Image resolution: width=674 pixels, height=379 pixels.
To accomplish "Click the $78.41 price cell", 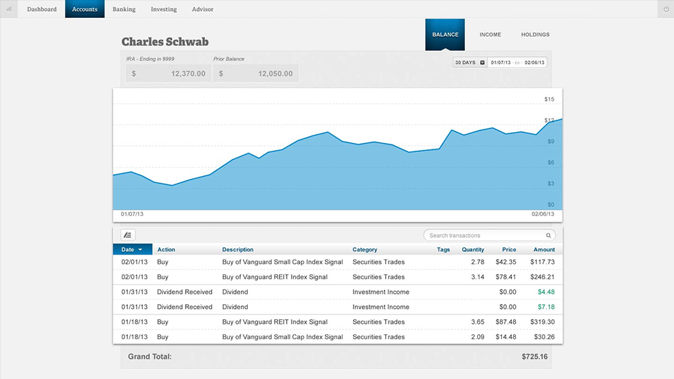I will (x=505, y=277).
